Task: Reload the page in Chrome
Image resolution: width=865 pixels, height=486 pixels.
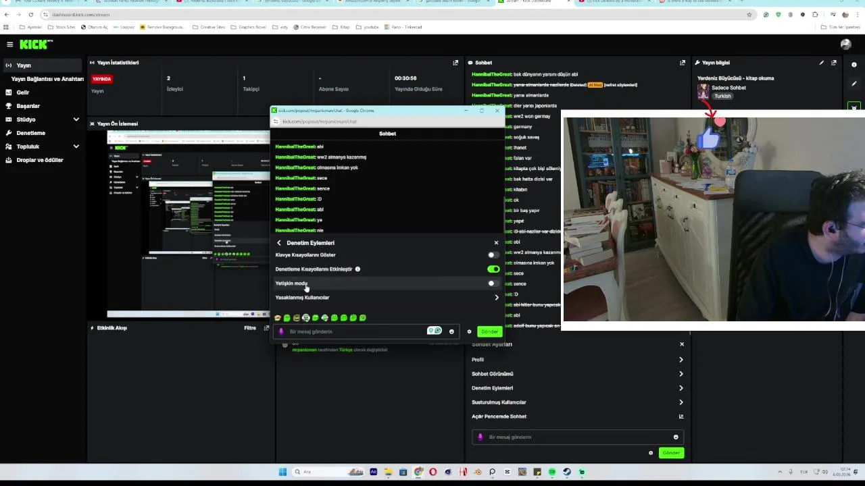Action: (x=31, y=15)
